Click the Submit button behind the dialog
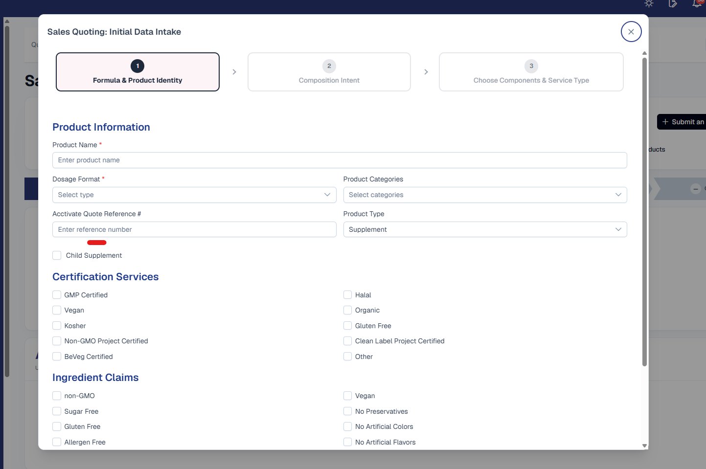The width and height of the screenshot is (706, 469). 682,122
